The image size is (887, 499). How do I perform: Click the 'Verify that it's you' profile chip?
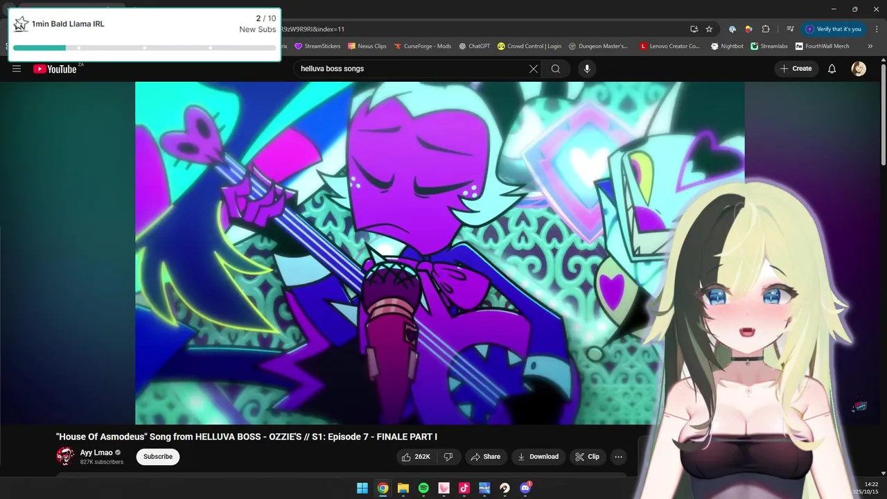(834, 29)
